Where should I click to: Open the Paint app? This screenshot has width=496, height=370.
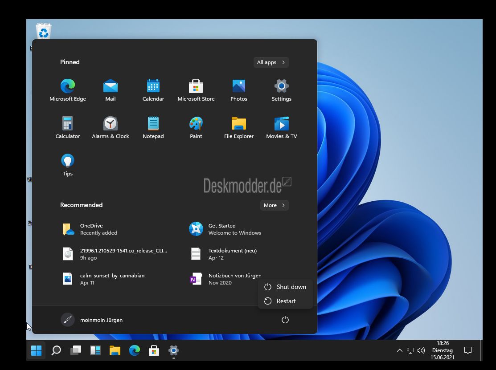click(x=196, y=128)
